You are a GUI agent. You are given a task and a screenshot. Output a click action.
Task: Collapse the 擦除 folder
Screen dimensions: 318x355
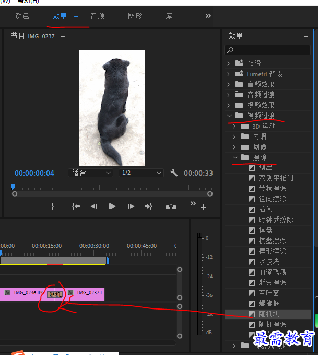click(235, 157)
